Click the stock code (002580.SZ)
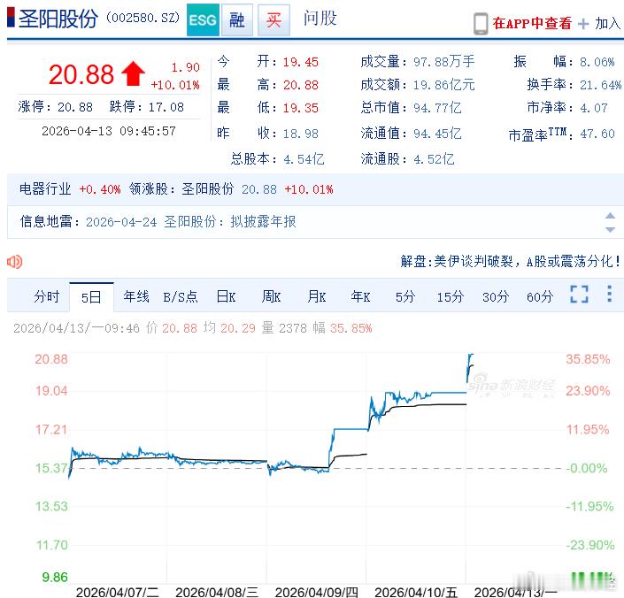Image resolution: width=624 pixels, height=598 pixels. point(143,18)
